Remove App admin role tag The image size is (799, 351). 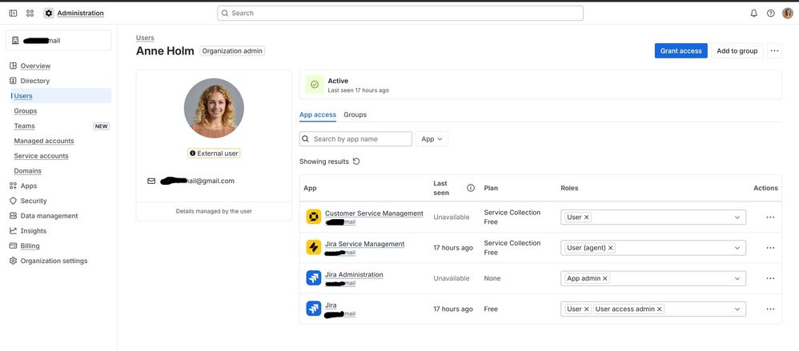tap(605, 278)
